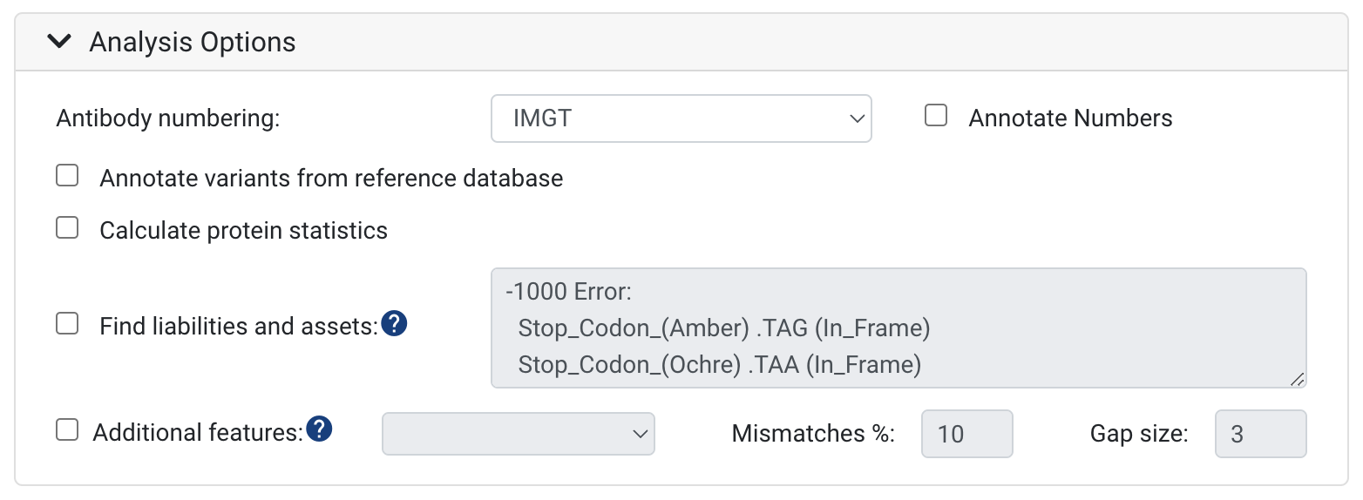Click the Find liabilities and assets label

coord(239,327)
